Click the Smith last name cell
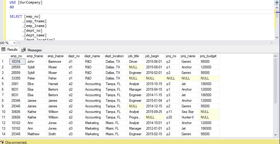280x144 pixels. pyautogui.click(x=56, y=134)
